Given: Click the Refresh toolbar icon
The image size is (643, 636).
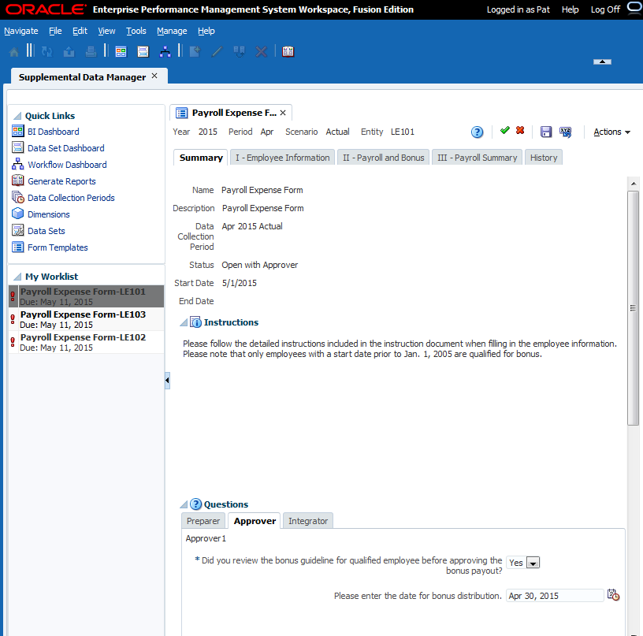Looking at the screenshot, I should coord(47,52).
